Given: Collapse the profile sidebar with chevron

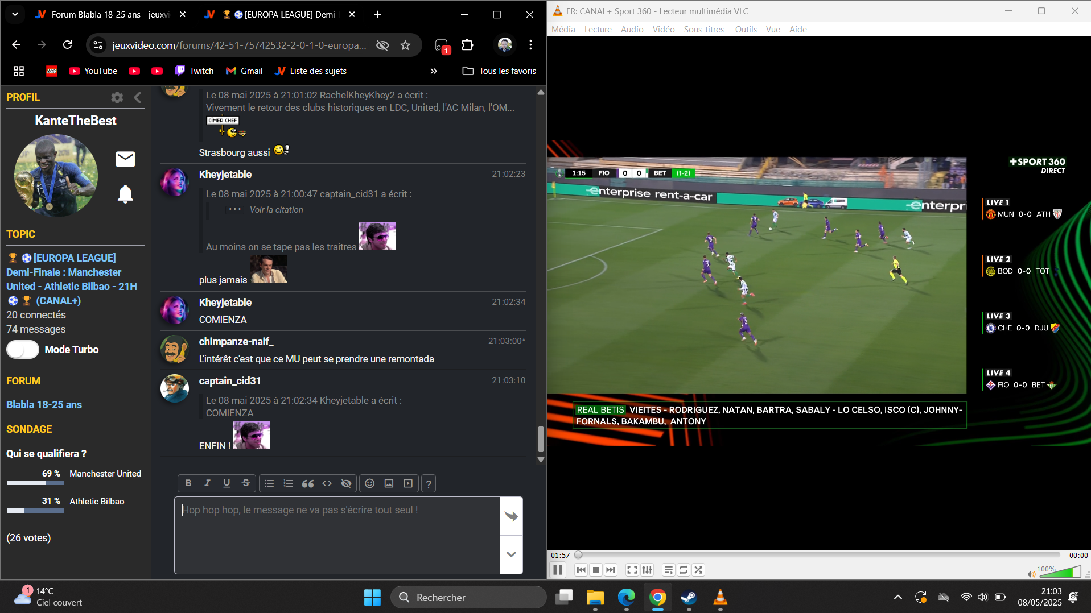Looking at the screenshot, I should (137, 97).
